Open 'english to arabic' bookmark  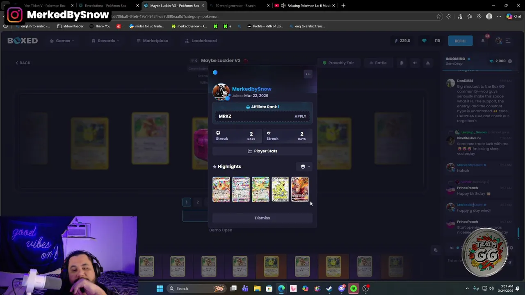tap(33, 26)
